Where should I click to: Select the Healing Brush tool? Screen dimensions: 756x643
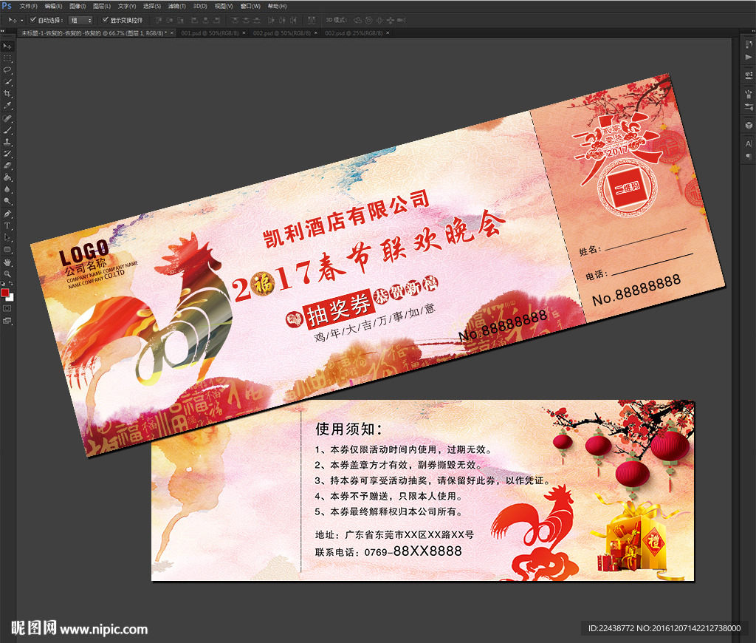pyautogui.click(x=7, y=118)
